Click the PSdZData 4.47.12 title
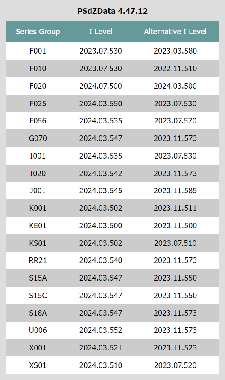Viewport: 225px width, 380px height. coord(113,11)
